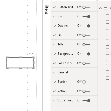This screenshot has width=111, height=111.
Task: Open the Filters pane
Action: click(x=47, y=8)
